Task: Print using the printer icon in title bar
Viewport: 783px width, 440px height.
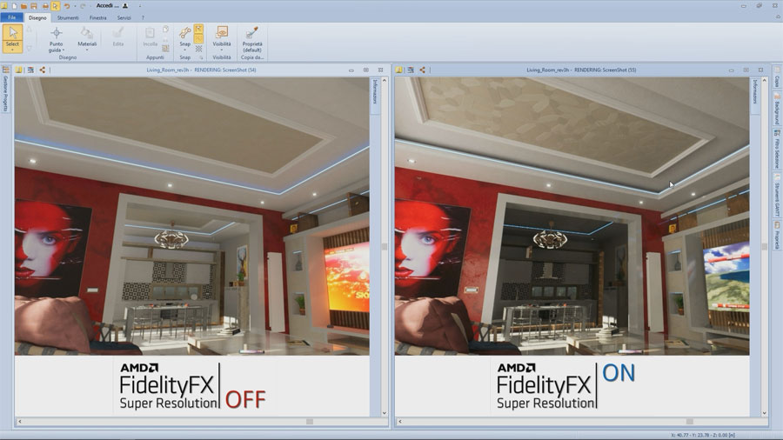Action: 45,6
